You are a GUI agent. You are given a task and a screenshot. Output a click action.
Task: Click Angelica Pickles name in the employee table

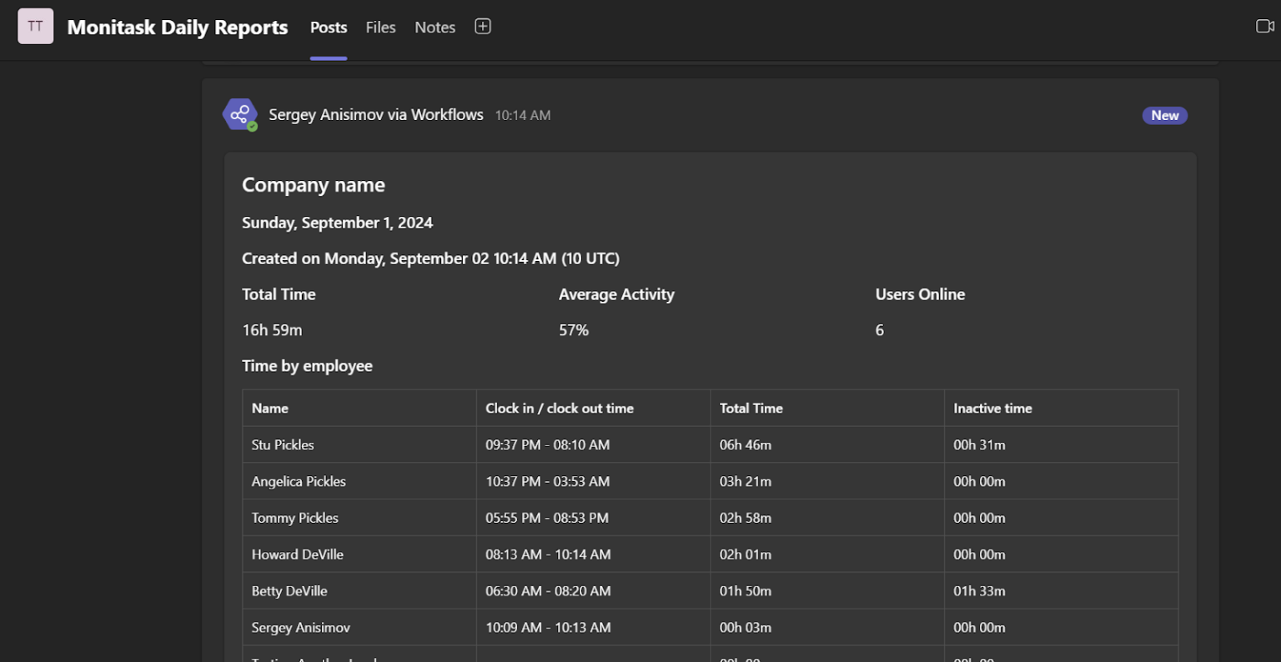coord(299,481)
